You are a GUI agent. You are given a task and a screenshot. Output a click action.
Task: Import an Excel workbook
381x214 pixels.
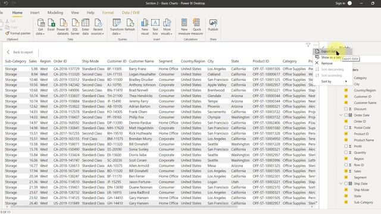tap(51, 25)
